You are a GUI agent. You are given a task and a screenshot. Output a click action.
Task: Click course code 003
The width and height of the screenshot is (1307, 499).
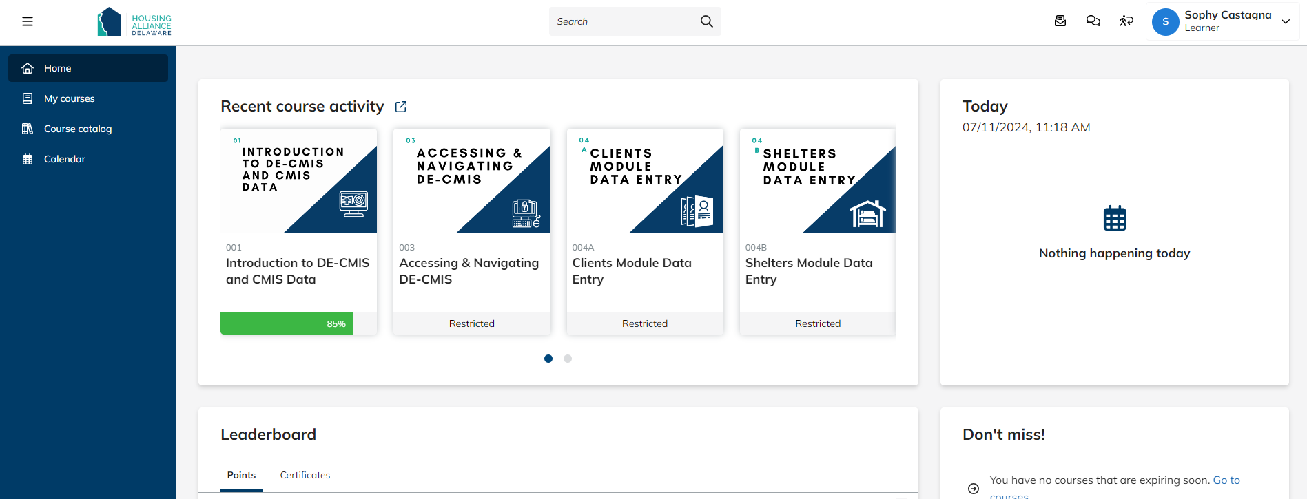click(407, 248)
